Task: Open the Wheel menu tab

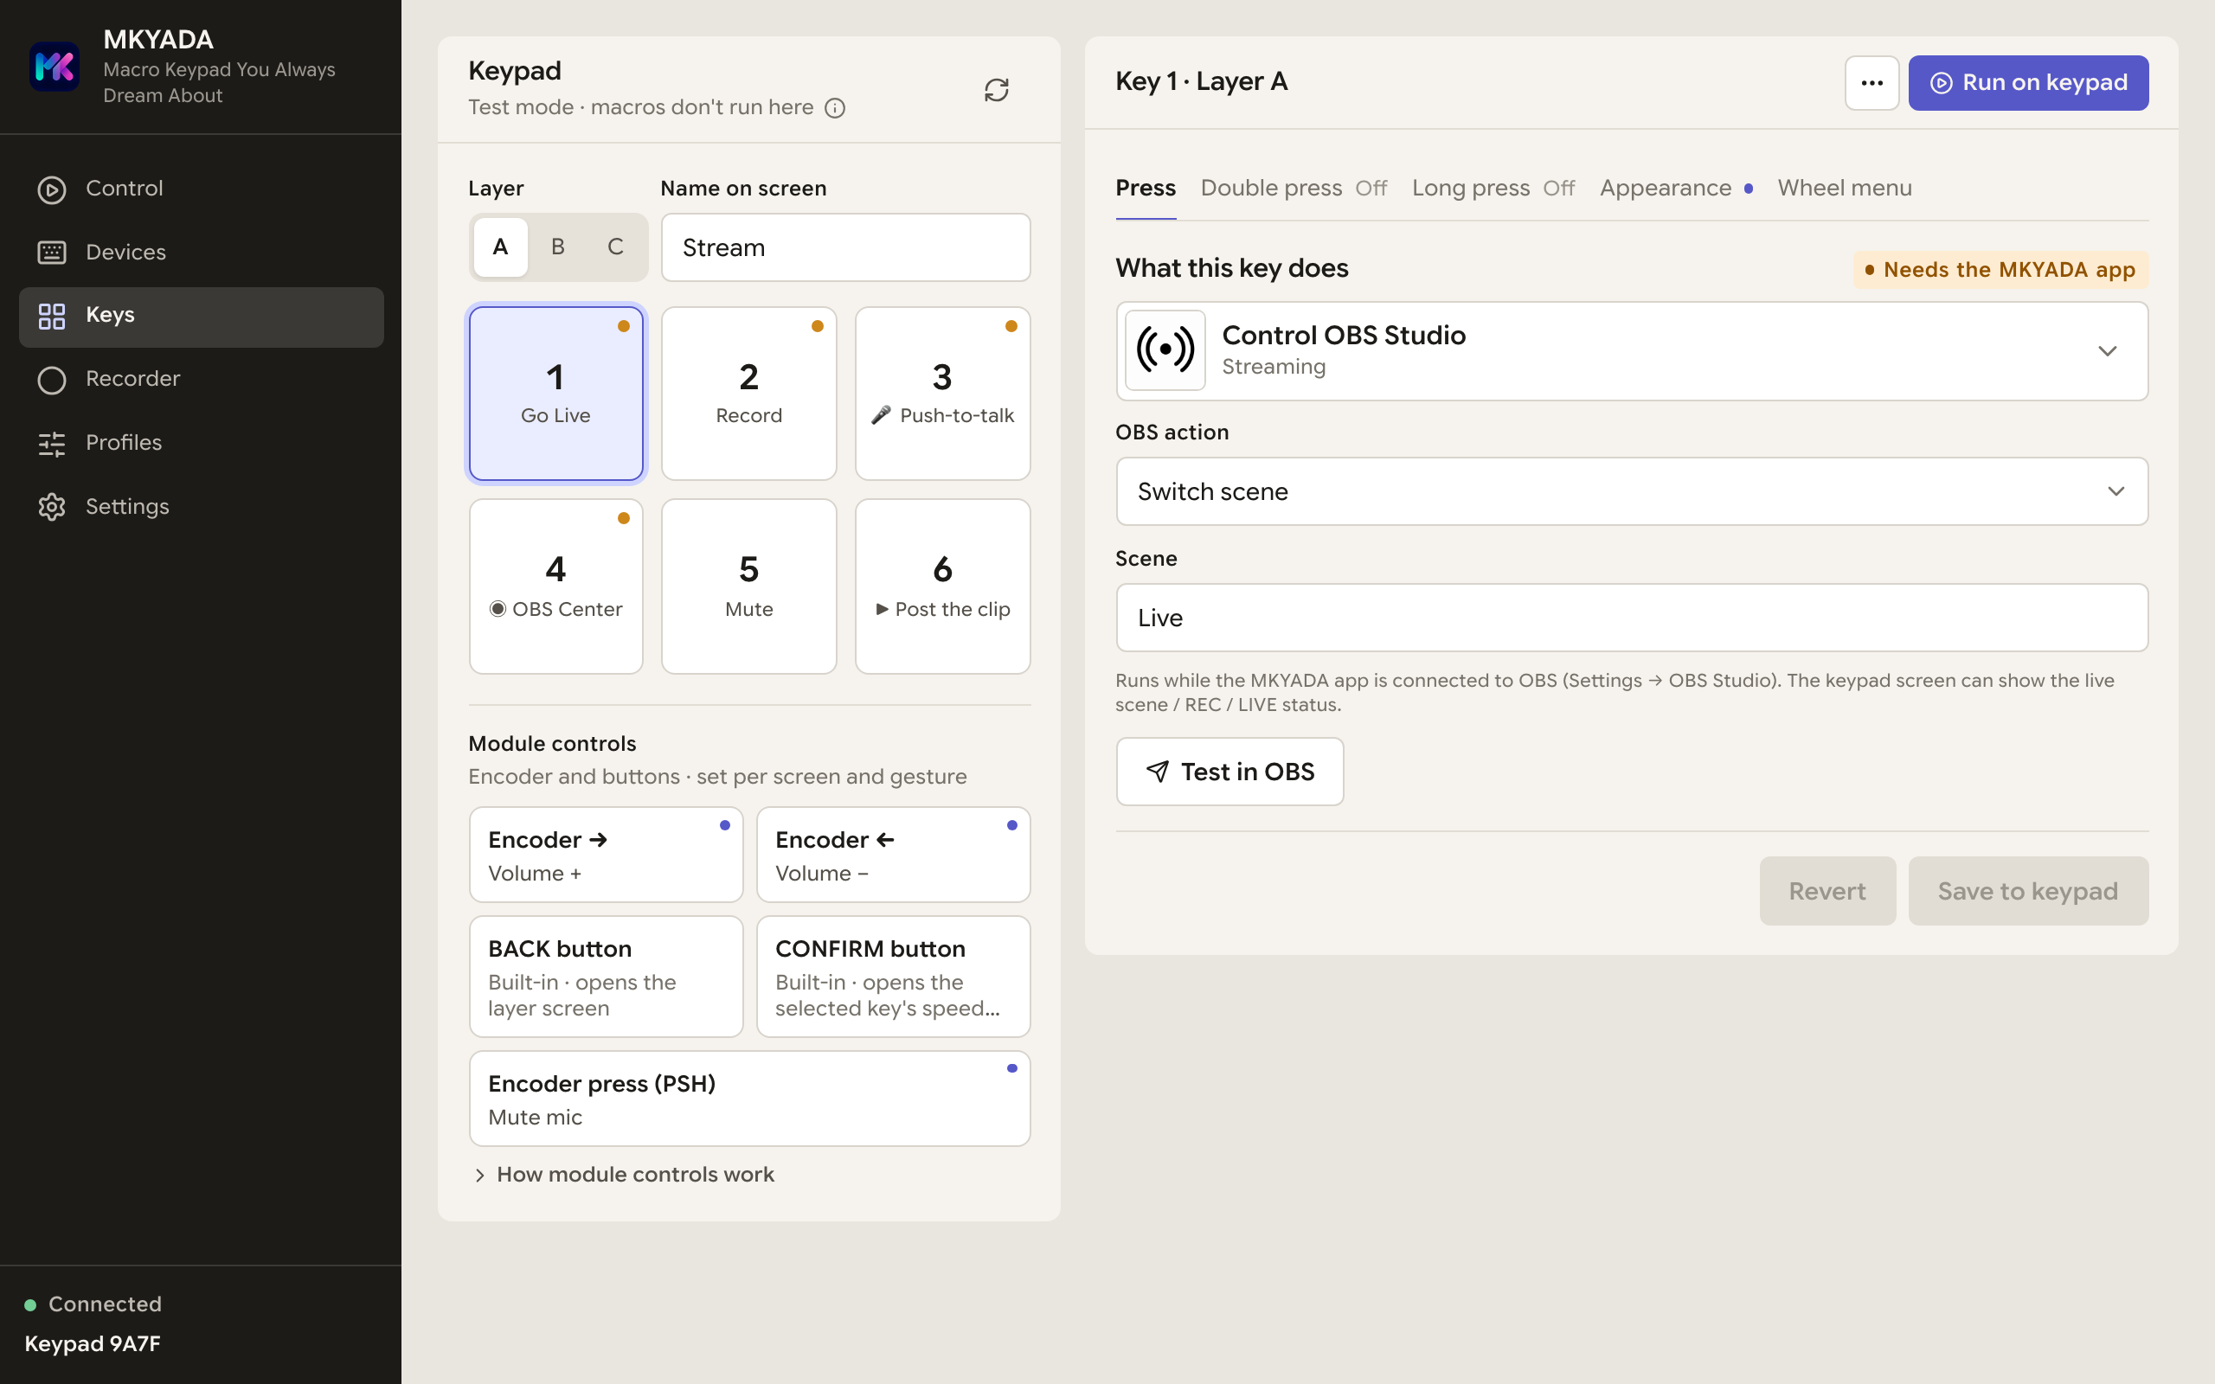Action: tap(1845, 189)
